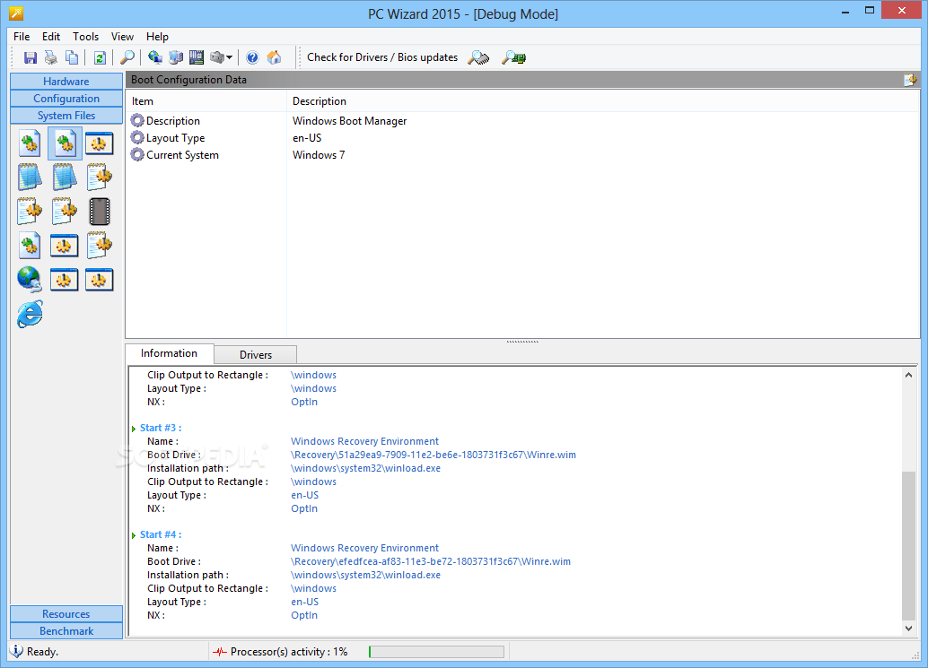Viewport: 928px width, 668px height.
Task: Open the Configuration category panel
Action: point(66,98)
